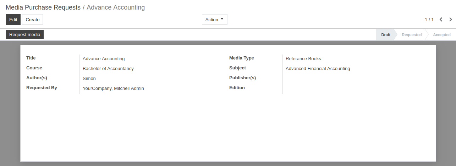
Task: Click the Publisher(s) field label
Action: coord(242,78)
